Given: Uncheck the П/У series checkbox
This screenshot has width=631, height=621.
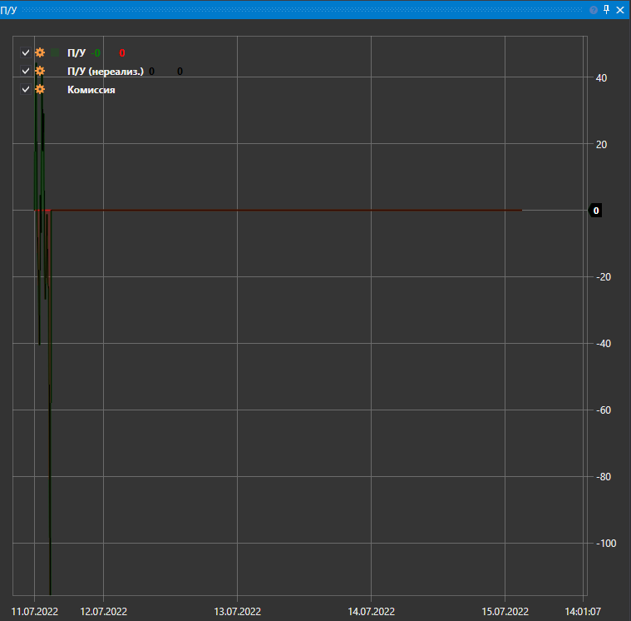Looking at the screenshot, I should coord(26,52).
